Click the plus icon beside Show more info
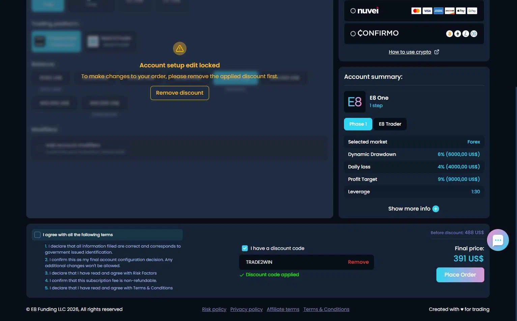This screenshot has width=517, height=321. [x=436, y=209]
